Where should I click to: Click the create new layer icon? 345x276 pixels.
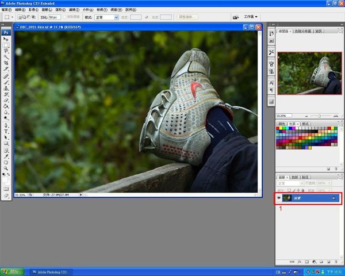(x=328, y=262)
